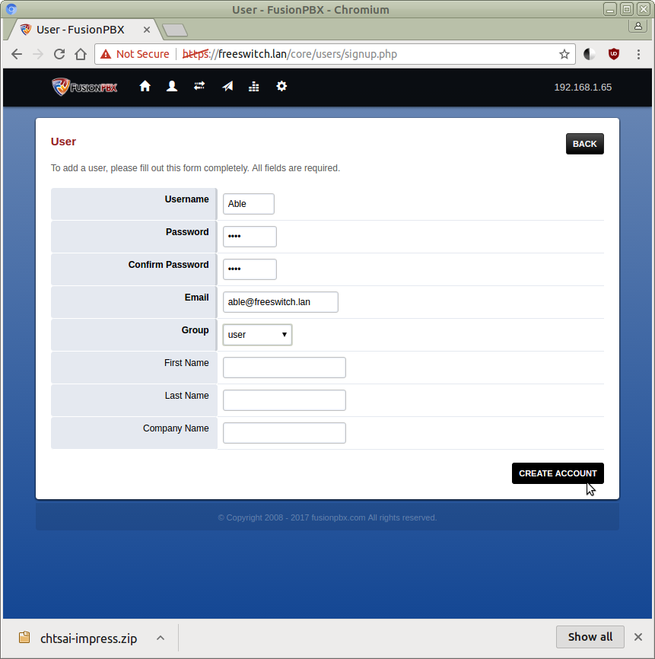Open a new browser tab
The image size is (655, 659).
175,30
